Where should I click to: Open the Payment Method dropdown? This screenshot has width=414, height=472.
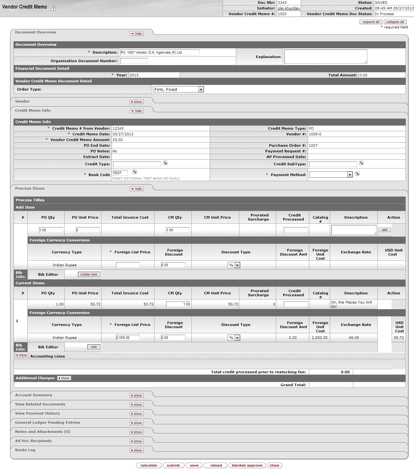point(331,174)
